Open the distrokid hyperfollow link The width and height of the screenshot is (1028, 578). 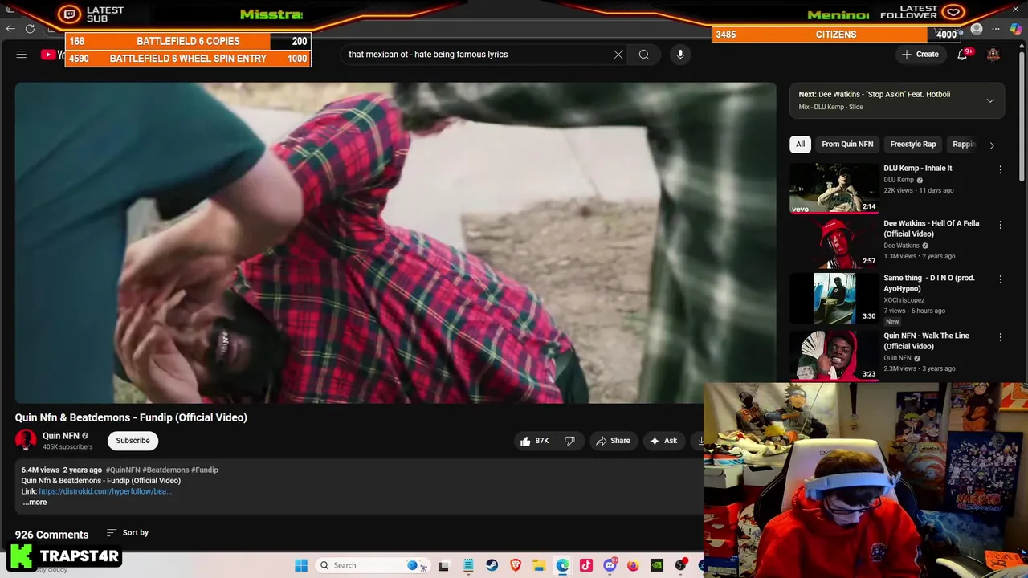[x=104, y=491]
